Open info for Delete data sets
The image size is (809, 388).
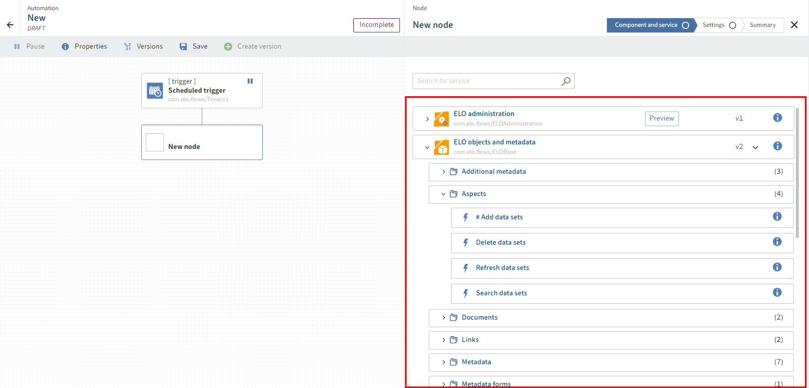tap(777, 242)
